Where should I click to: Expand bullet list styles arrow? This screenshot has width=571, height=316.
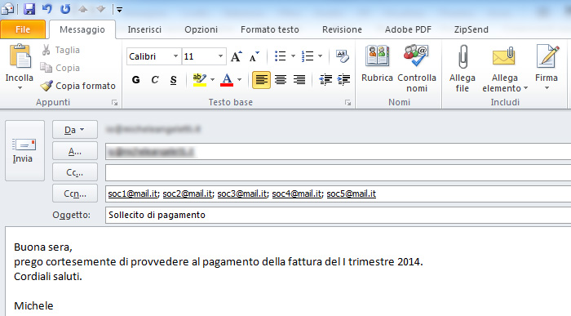point(293,56)
